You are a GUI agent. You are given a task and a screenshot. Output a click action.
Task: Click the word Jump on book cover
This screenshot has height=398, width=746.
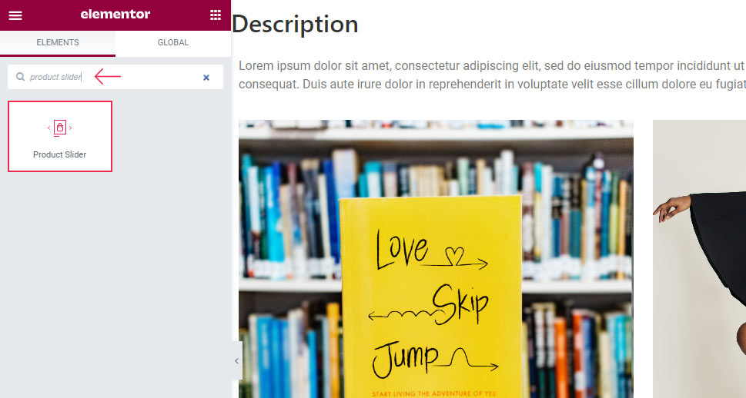(406, 357)
